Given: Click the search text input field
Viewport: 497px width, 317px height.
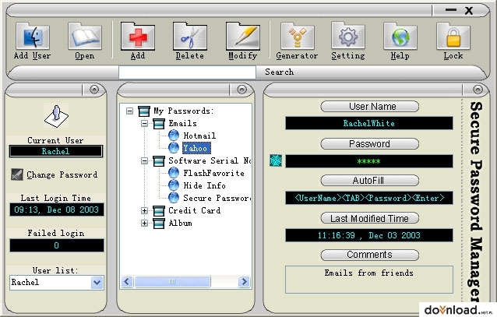Looking at the screenshot, I should pyautogui.click(x=187, y=72).
